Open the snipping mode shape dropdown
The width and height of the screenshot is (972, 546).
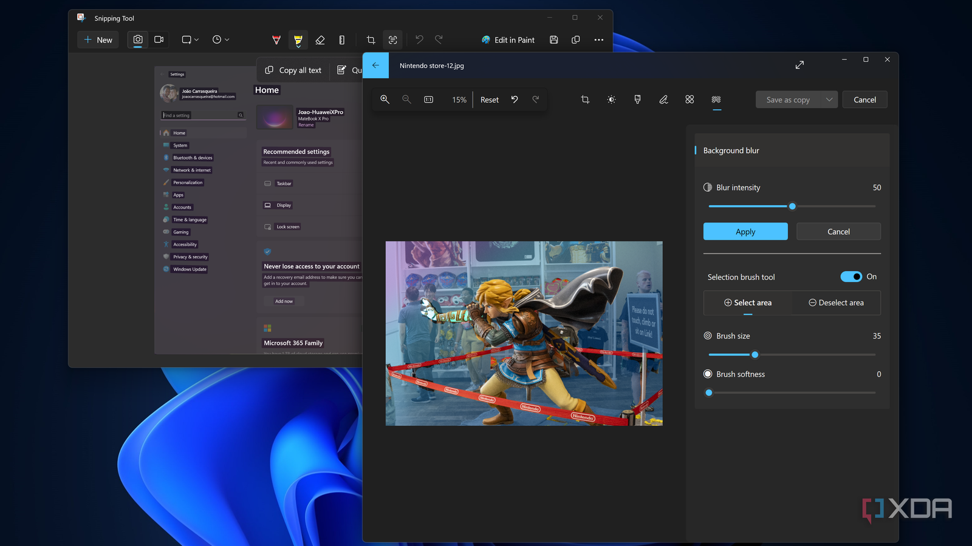(x=190, y=40)
